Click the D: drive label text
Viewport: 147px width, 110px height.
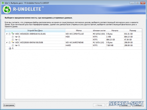click(19, 37)
